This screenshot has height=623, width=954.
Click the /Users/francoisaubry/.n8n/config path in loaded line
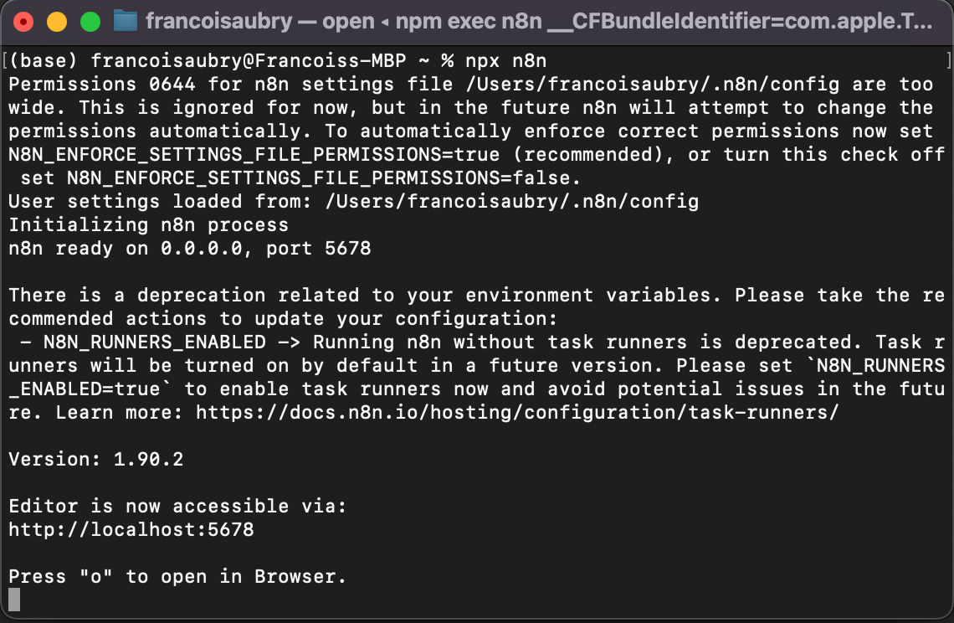click(512, 201)
